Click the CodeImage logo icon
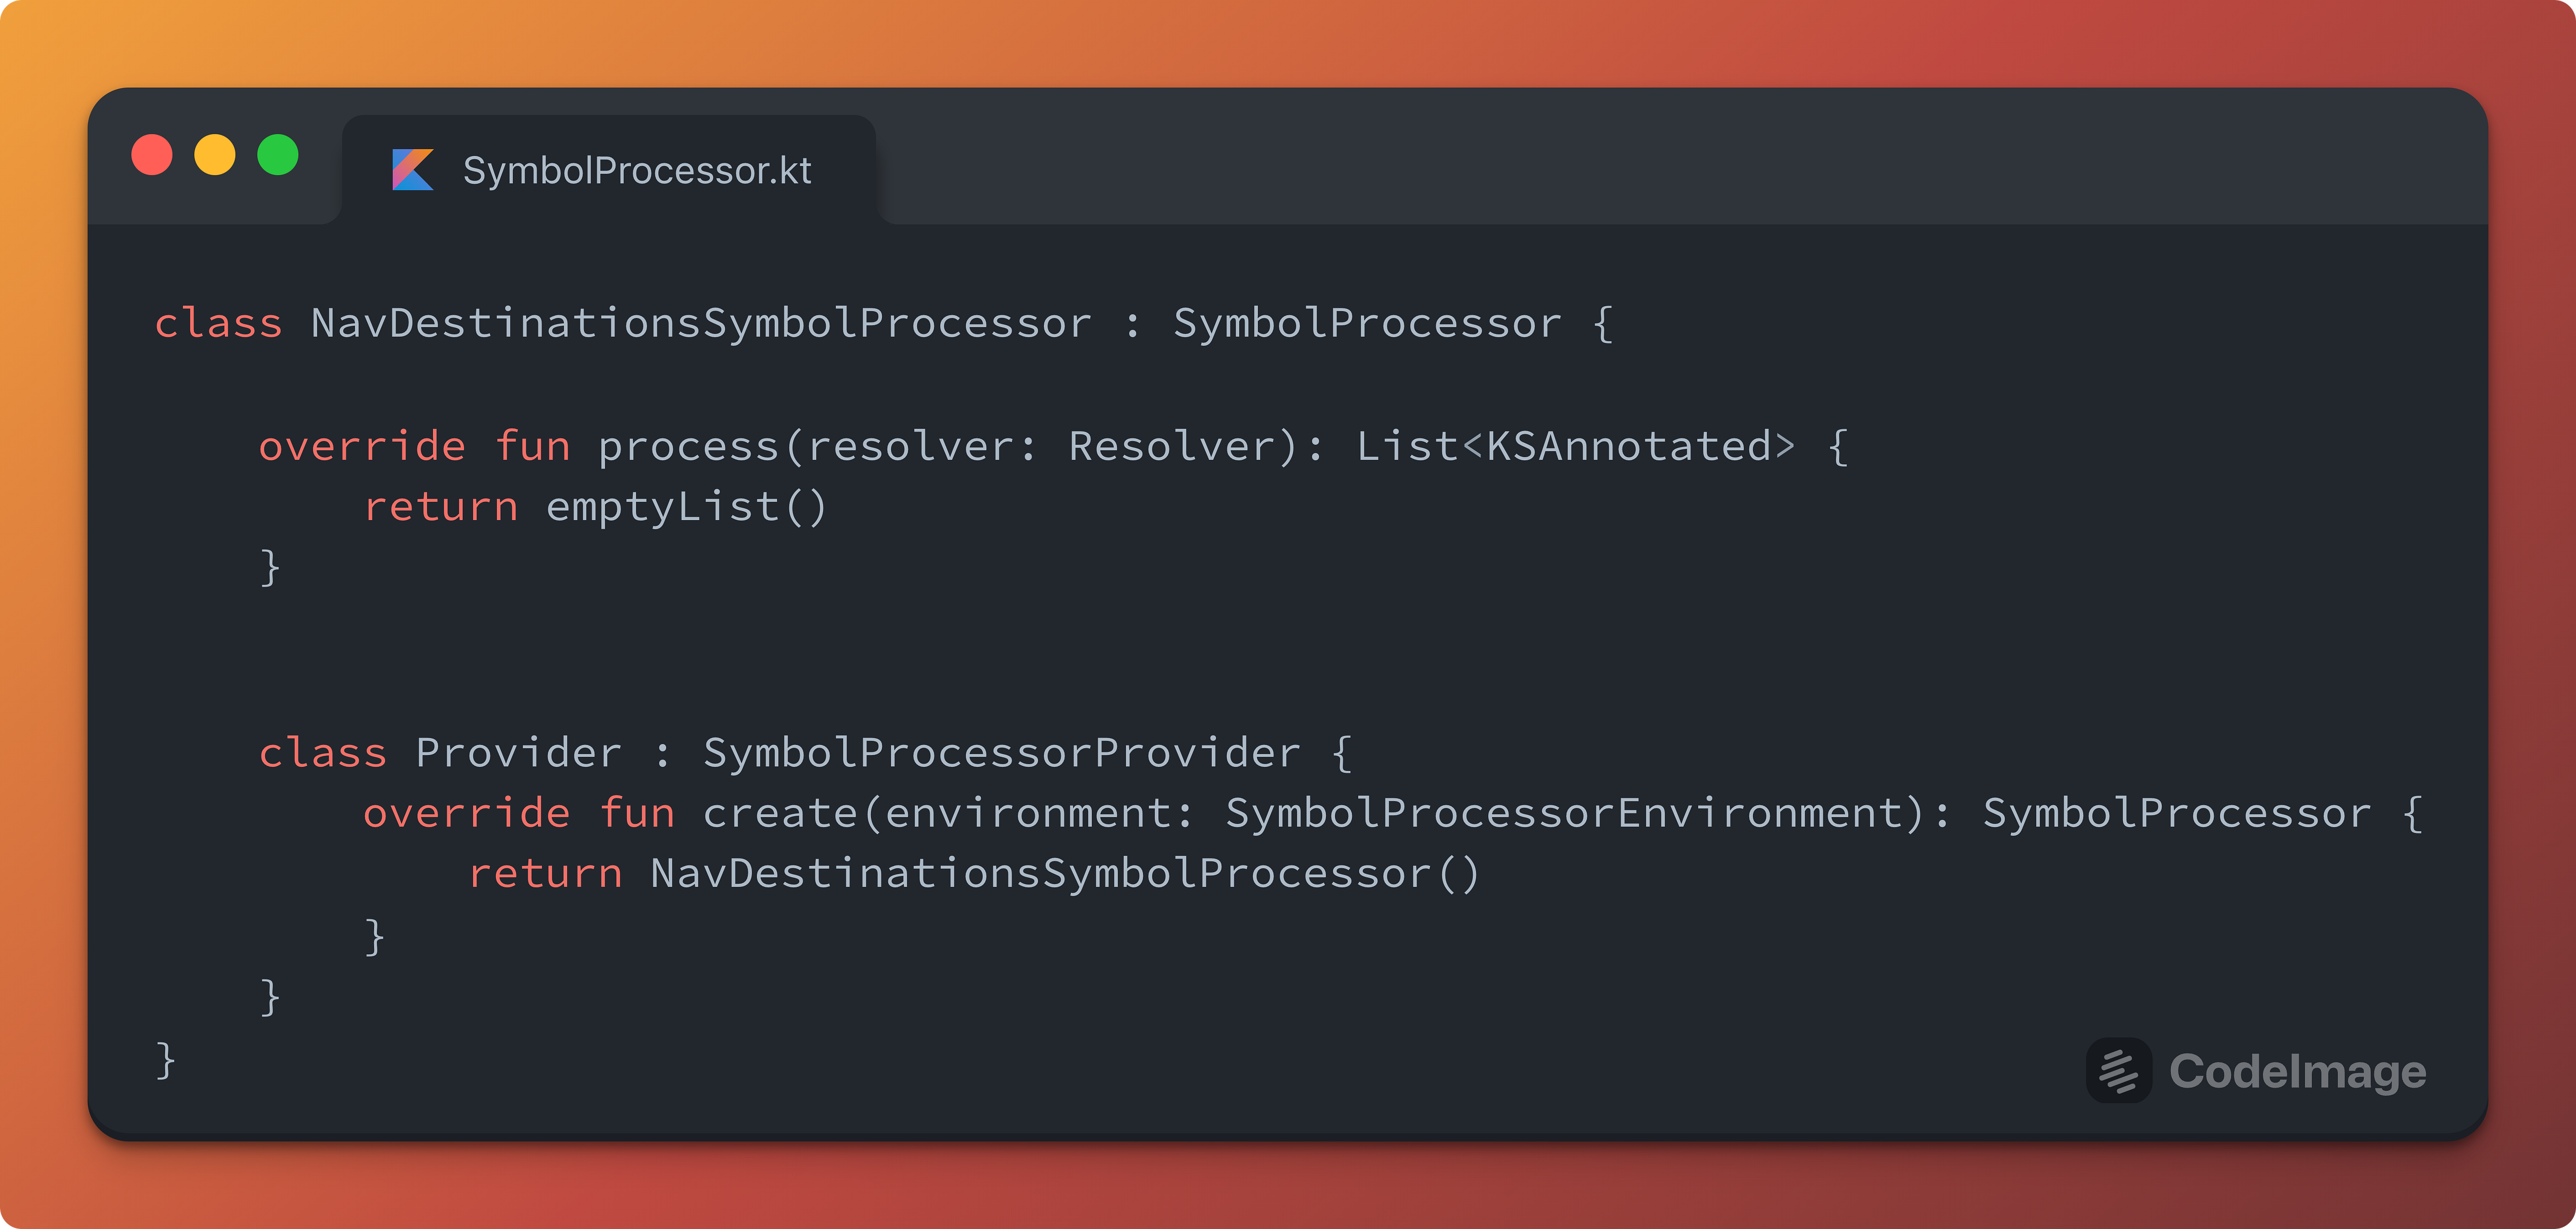 point(2118,1071)
